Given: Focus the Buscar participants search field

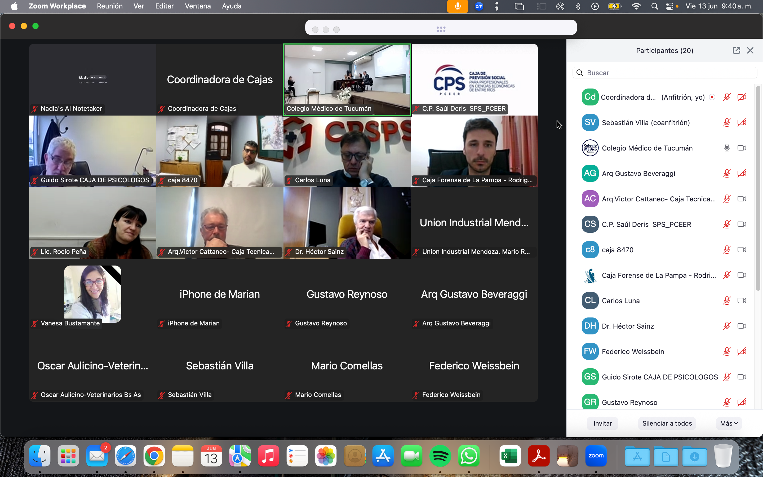Looking at the screenshot, I should pos(665,73).
